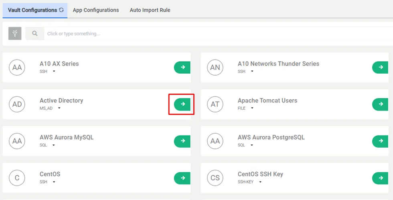Open AWS Aurora MySQL green arrow
The height and width of the screenshot is (200, 393).
182,141
